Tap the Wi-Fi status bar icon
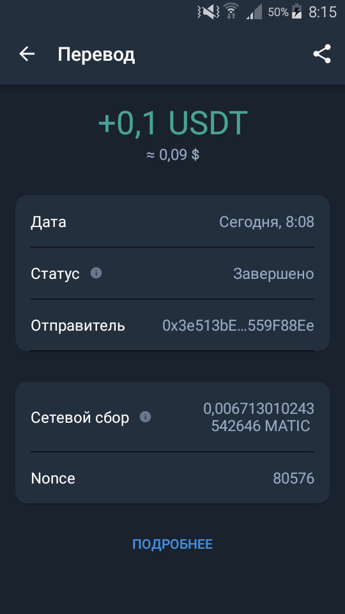This screenshot has width=345, height=614. point(231,11)
